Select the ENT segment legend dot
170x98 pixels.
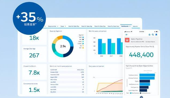tap(83, 48)
